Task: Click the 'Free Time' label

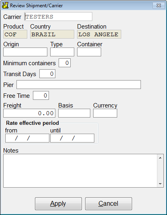Action: click(16, 96)
